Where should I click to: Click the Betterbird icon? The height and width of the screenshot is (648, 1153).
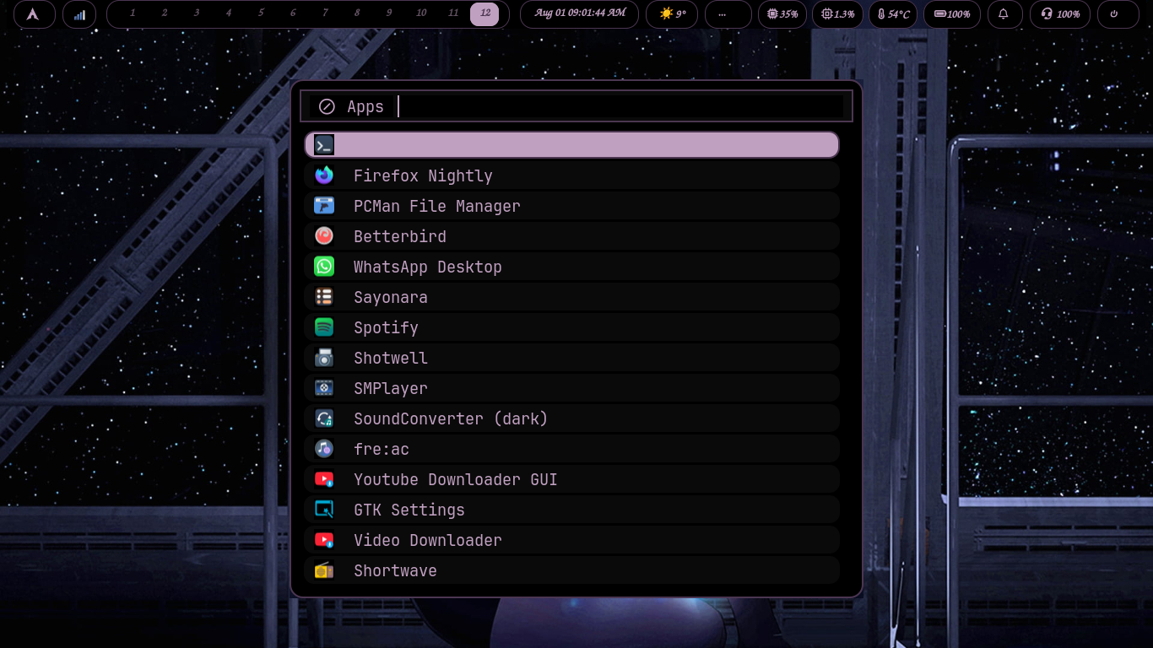click(324, 236)
